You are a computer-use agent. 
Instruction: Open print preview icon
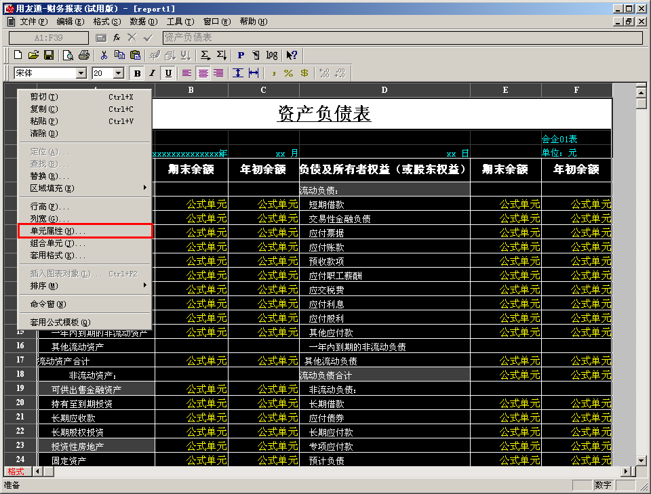[68, 55]
